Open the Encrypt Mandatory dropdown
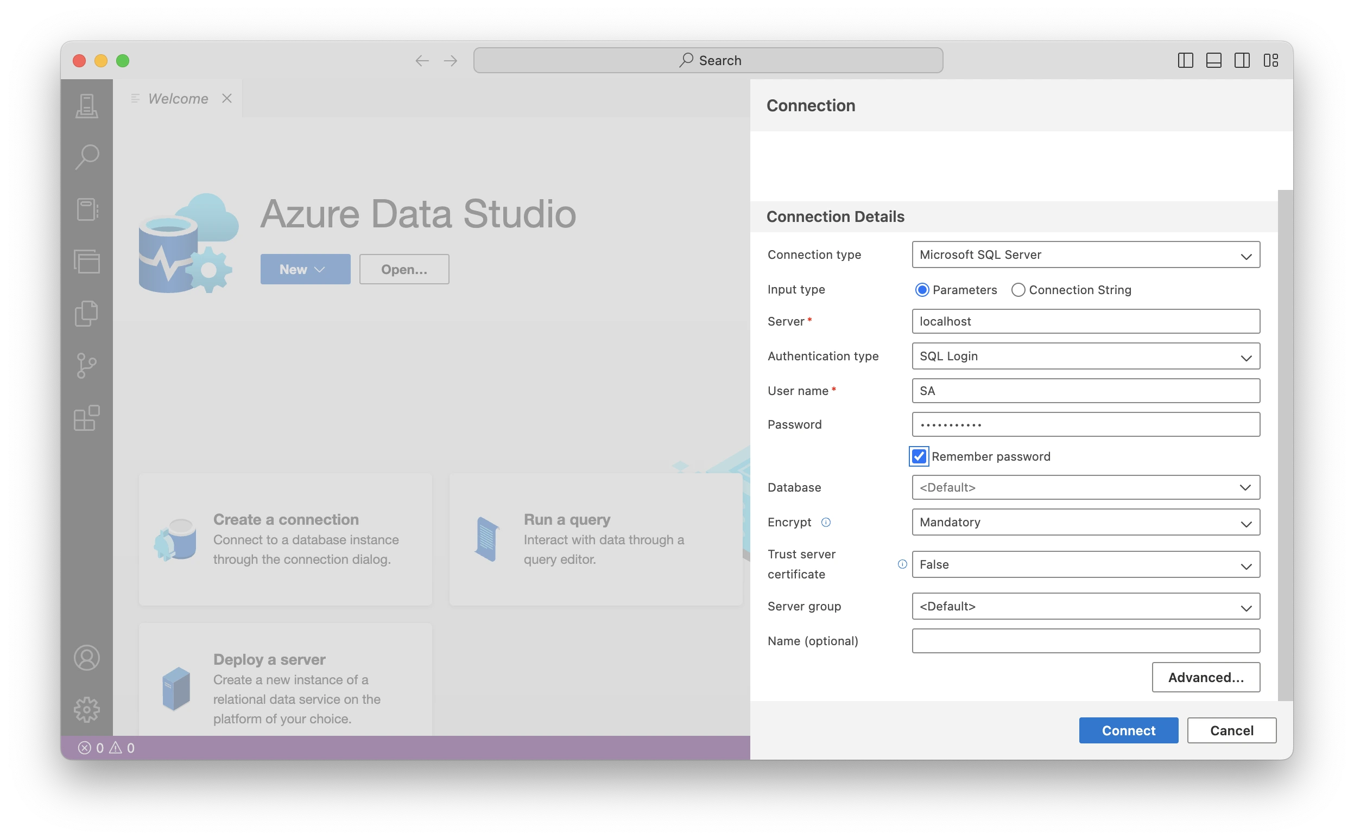Screen dimensions: 1354x840 pyautogui.click(x=1087, y=523)
